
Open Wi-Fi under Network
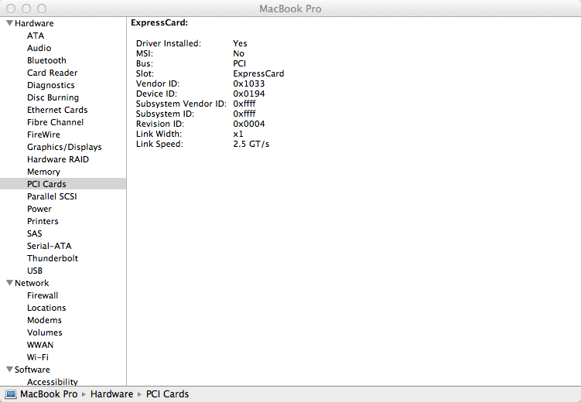tap(38, 357)
